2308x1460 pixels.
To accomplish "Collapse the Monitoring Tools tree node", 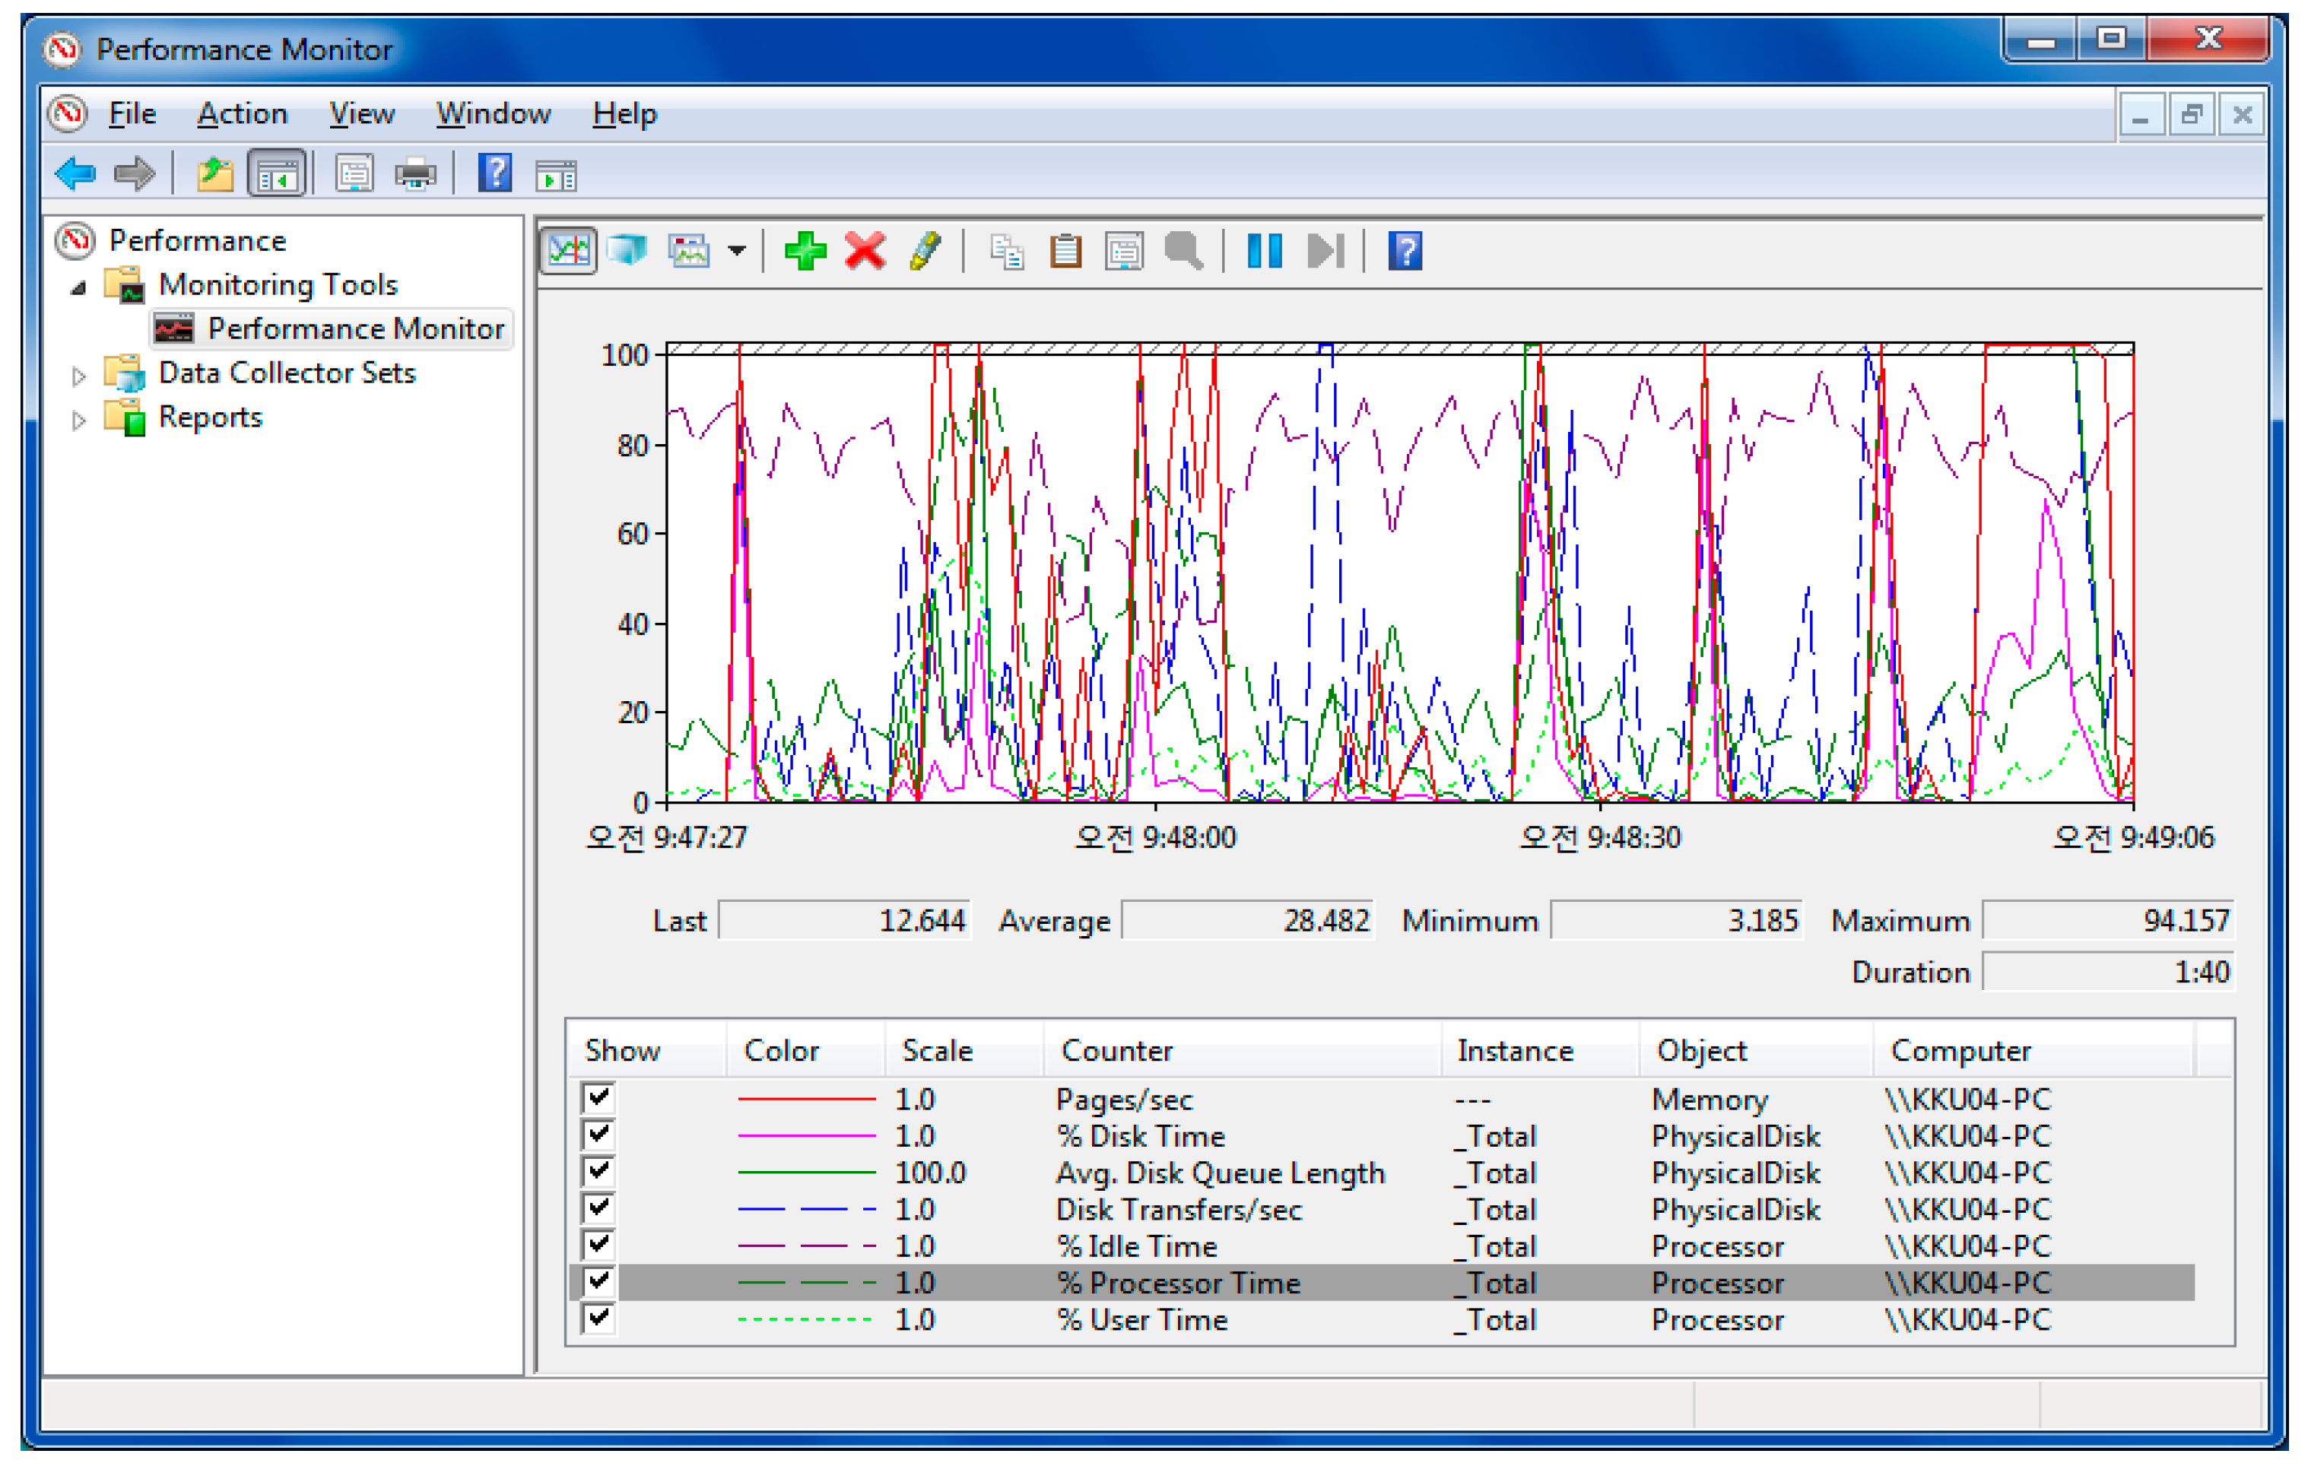I will pyautogui.click(x=80, y=287).
